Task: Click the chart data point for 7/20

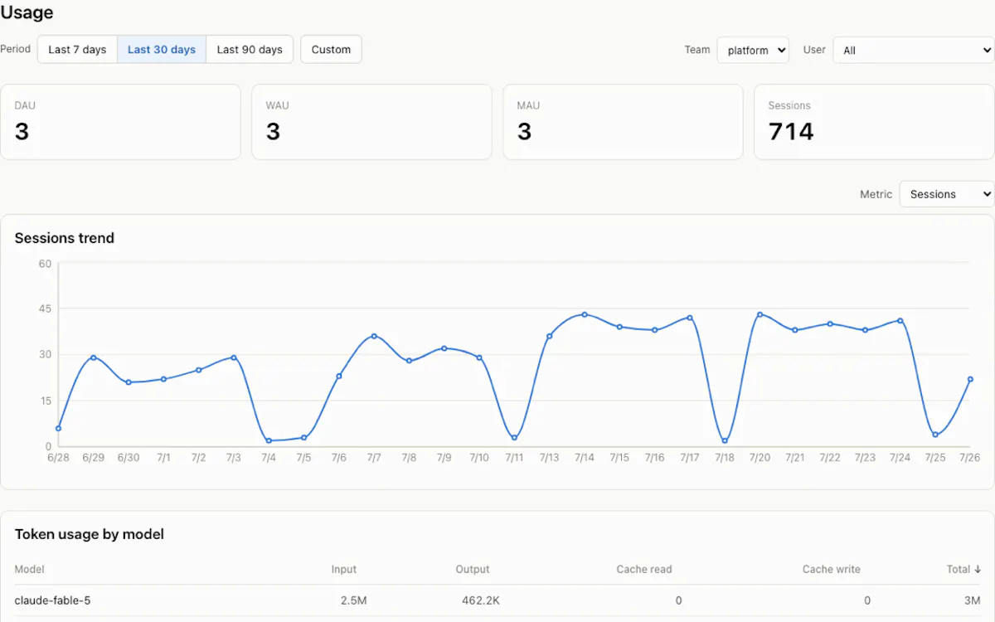Action: [760, 314]
